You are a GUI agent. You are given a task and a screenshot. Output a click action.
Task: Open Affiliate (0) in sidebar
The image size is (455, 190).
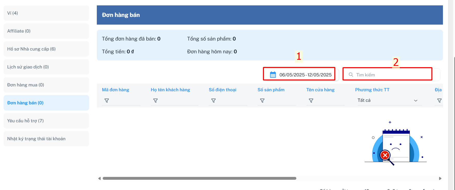pyautogui.click(x=46, y=31)
